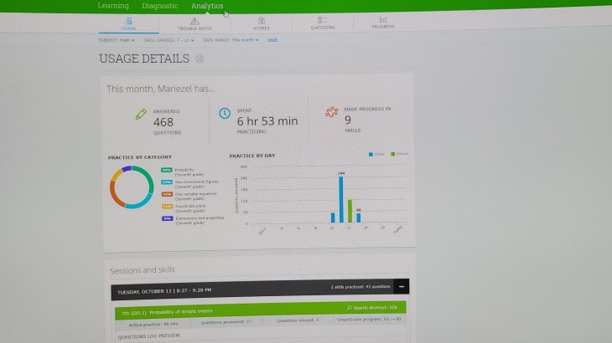Image resolution: width=612 pixels, height=343 pixels.
Task: Open the Skill Grades 7-12 dropdown
Action: click(x=169, y=39)
